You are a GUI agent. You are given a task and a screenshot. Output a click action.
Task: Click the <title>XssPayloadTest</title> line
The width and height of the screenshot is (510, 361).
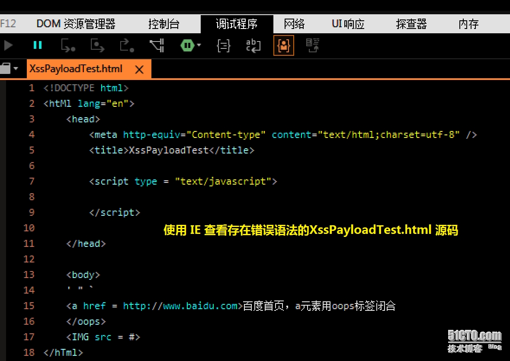(x=172, y=150)
